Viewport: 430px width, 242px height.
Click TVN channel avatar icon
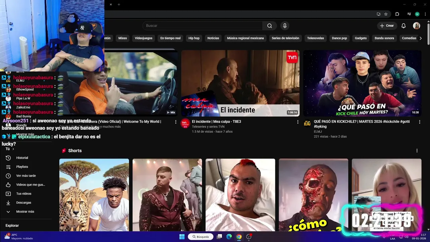click(185, 123)
